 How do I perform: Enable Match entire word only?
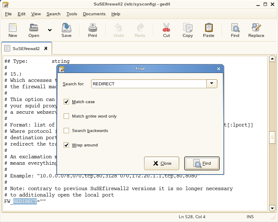(x=66, y=116)
